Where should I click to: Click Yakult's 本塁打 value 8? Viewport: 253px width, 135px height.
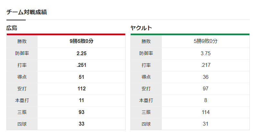click(205, 100)
